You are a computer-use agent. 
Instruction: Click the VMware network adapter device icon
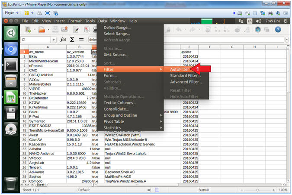[263, 13]
